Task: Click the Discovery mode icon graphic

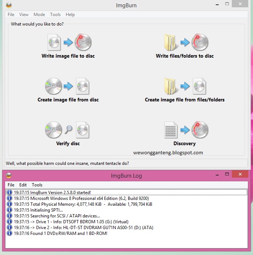Action: tap(186, 130)
